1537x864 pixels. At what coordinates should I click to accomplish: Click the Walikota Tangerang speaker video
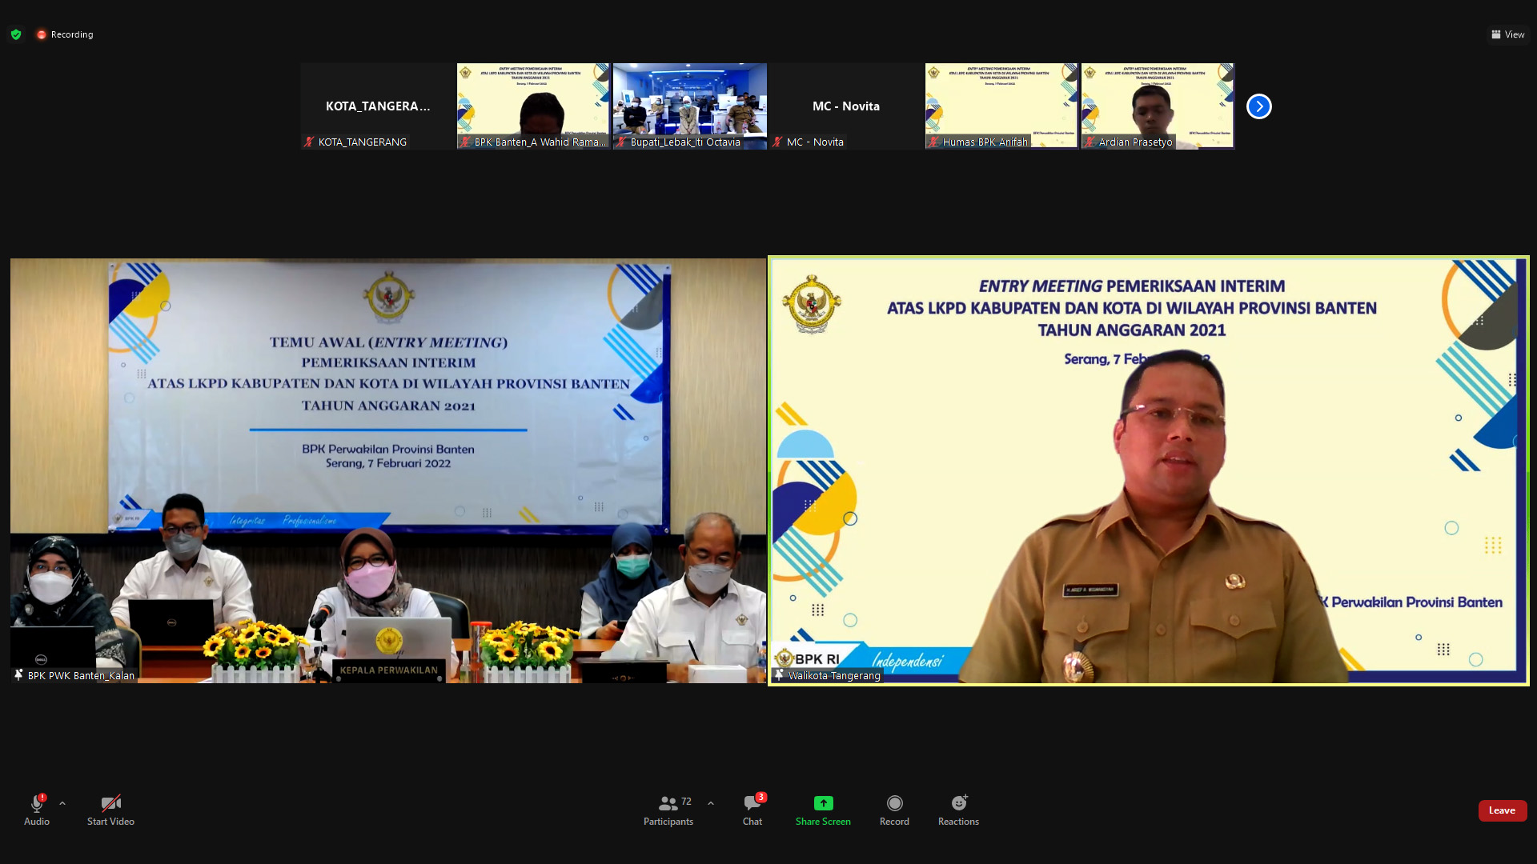tap(1148, 470)
